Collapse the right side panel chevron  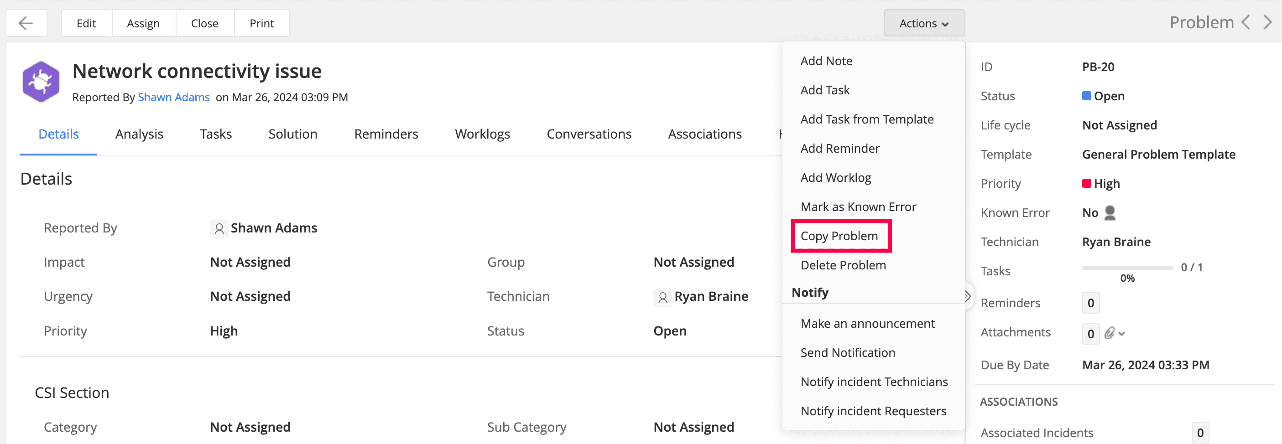pyautogui.click(x=968, y=296)
